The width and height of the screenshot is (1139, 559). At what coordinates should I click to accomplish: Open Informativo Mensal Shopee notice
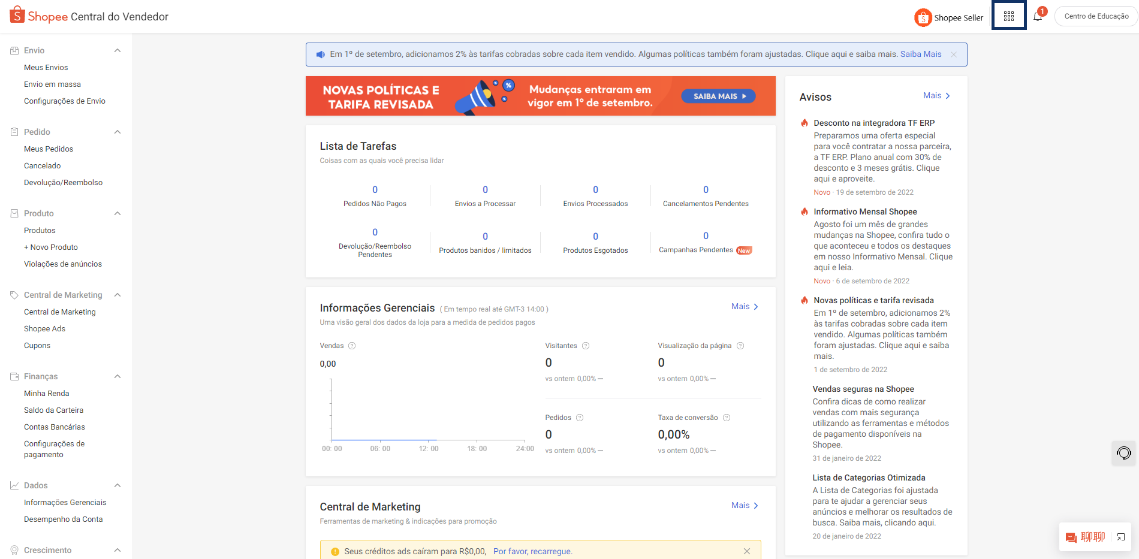coord(865,211)
